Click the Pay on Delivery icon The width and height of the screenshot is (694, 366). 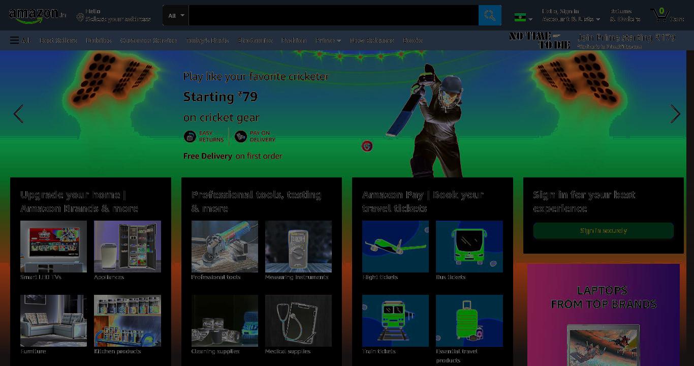[241, 136]
